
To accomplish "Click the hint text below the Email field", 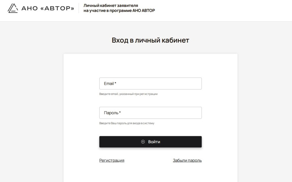I will (x=128, y=94).
